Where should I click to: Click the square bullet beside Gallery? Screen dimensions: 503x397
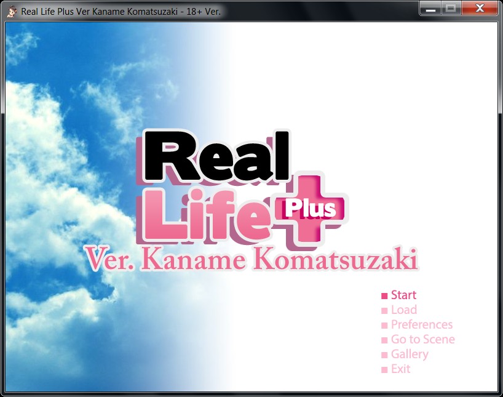[385, 355]
